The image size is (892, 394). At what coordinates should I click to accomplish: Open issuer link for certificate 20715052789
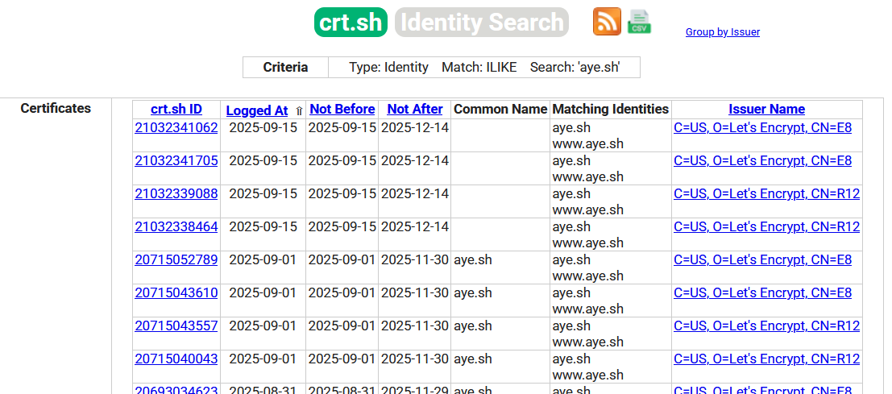coord(763,259)
